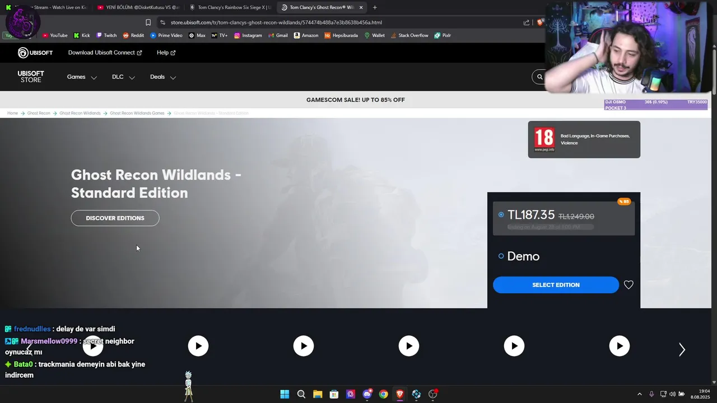Click the SELECT EDITION button
This screenshot has height=403, width=717.
[556, 285]
